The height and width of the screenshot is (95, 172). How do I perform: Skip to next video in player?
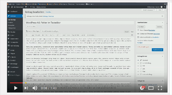[26, 88]
